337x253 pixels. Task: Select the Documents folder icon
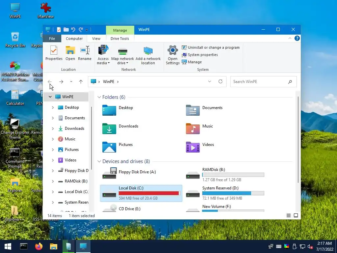193,110
